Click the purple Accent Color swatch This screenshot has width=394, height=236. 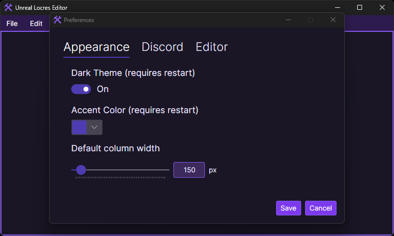pos(79,127)
